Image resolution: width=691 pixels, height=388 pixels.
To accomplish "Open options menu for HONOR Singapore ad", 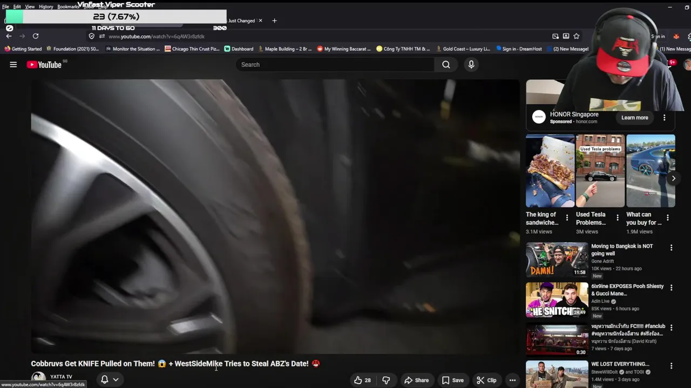I will click(x=665, y=117).
